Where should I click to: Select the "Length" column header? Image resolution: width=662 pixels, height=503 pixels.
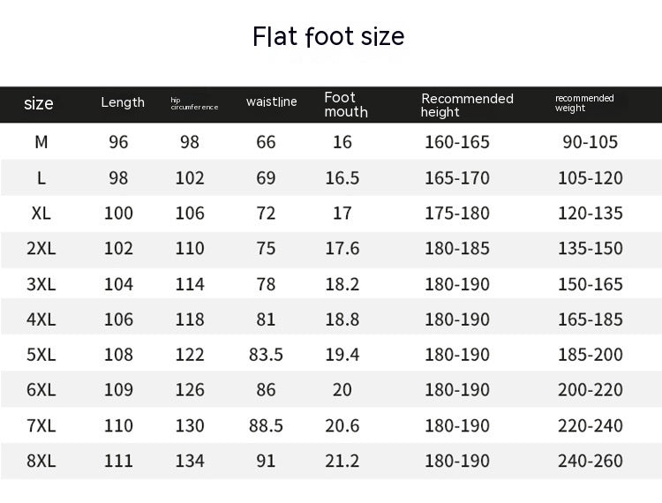click(x=123, y=102)
